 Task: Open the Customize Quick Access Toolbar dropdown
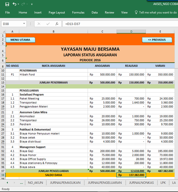pyautogui.click(x=32, y=4)
